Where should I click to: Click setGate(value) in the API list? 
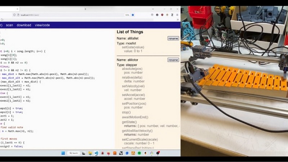pyautogui.click(x=133, y=47)
